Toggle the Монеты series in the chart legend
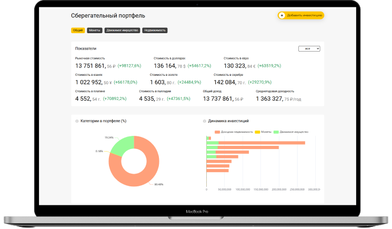This screenshot has height=229, width=392. (x=266, y=132)
